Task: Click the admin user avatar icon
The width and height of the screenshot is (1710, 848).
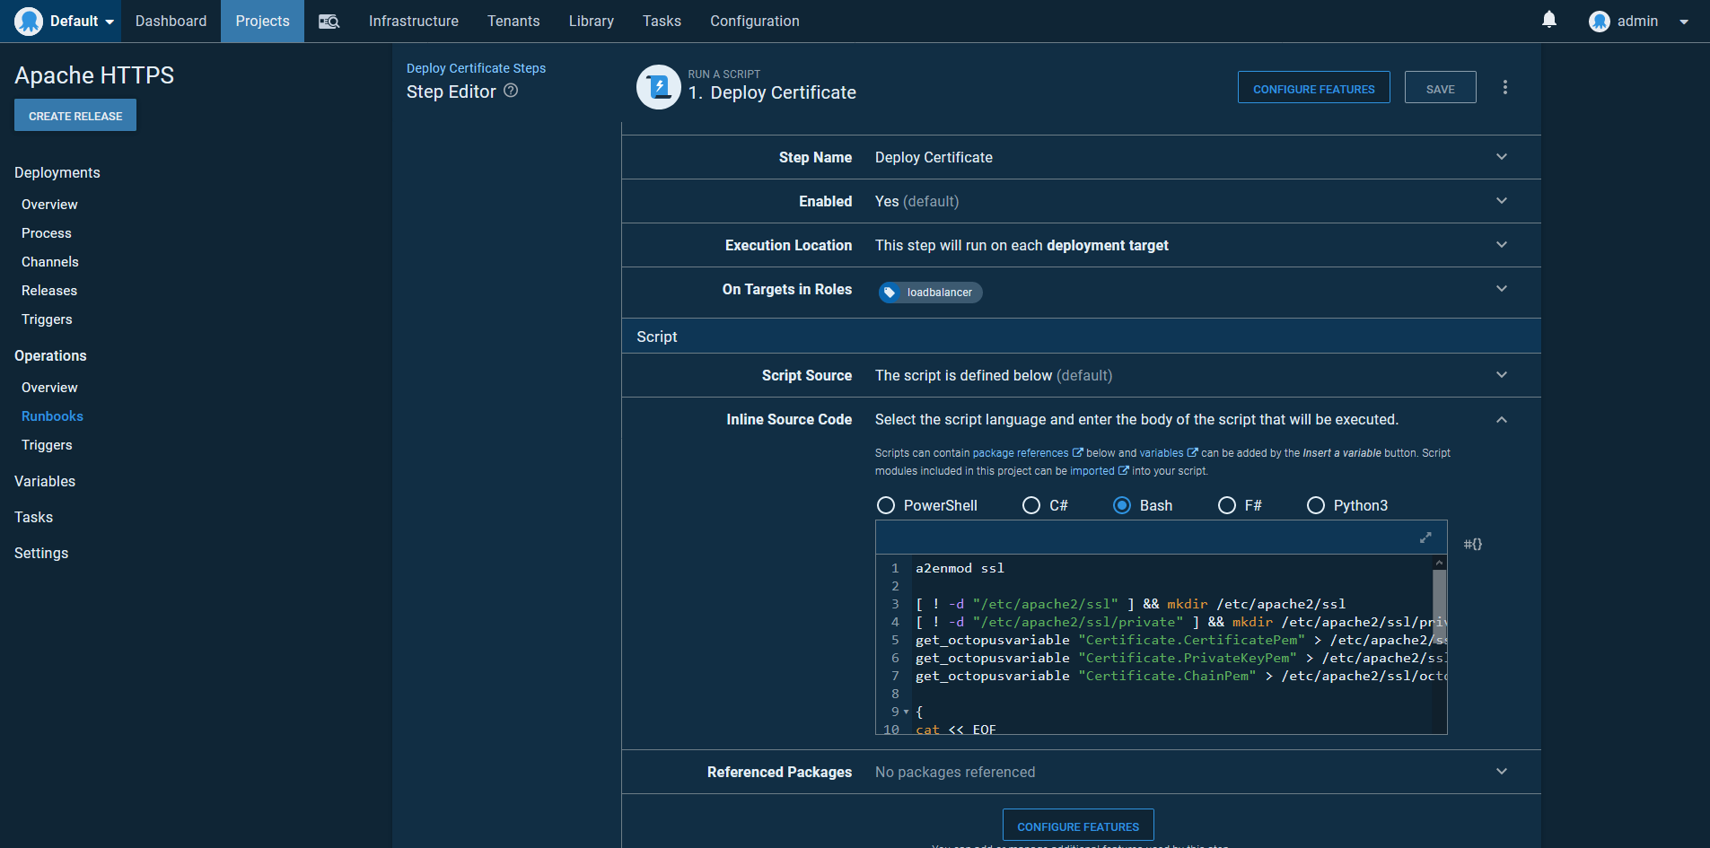Action: [1599, 22]
